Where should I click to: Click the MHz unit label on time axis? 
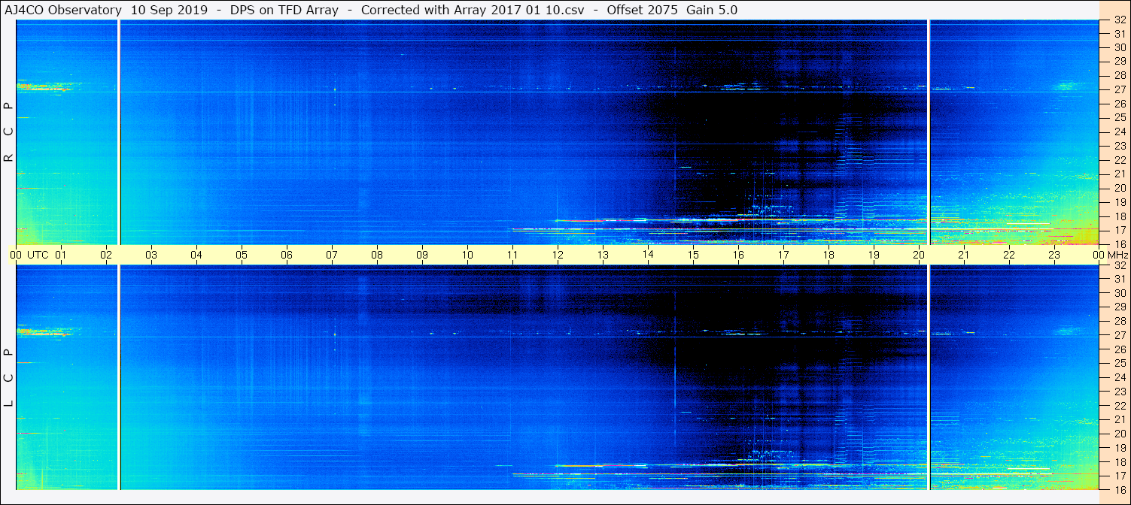[1117, 255]
